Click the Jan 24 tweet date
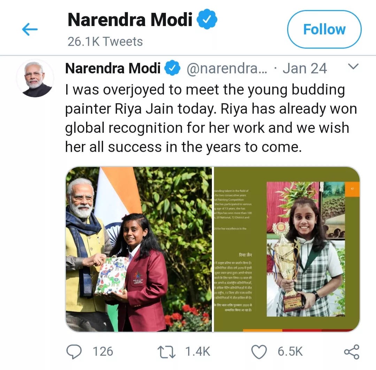This screenshot has width=376, height=370. [305, 69]
